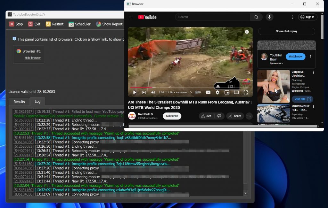Viewport: 328px width, 208px height.
Task: Dislike the video
Action: (219, 116)
